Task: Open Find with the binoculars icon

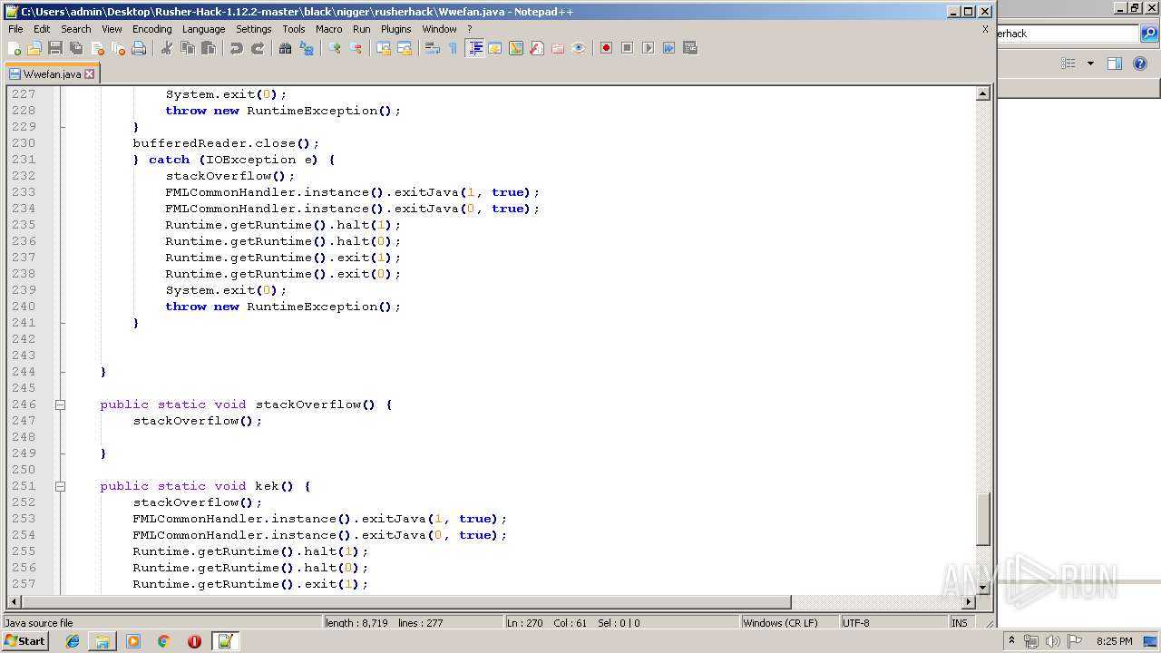Action: [286, 48]
